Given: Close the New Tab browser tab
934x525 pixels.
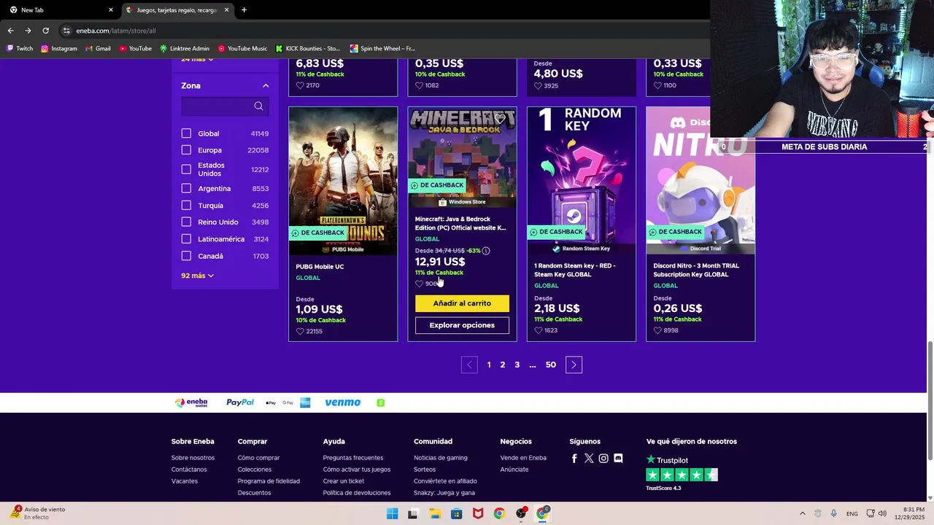Looking at the screenshot, I should [x=111, y=10].
